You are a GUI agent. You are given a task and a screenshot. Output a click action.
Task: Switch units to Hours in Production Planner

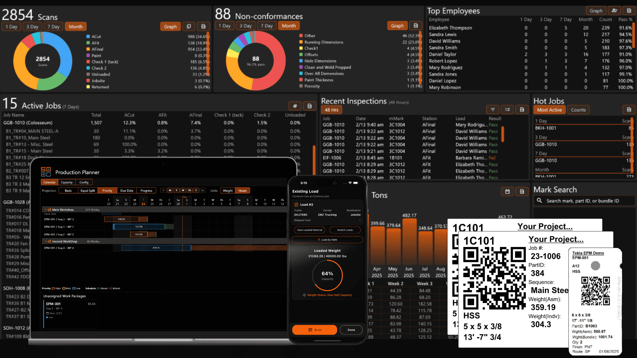point(243,190)
